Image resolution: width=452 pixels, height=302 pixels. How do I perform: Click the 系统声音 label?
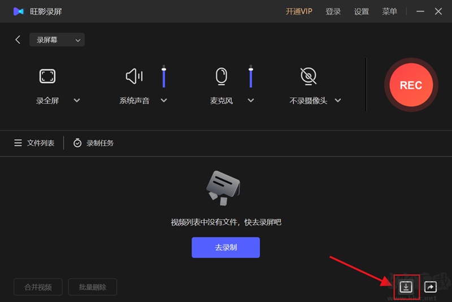tap(134, 101)
